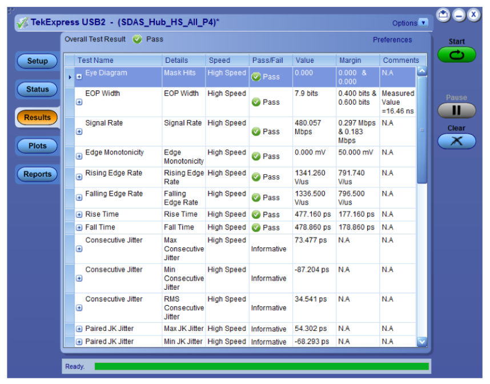Screen dimensions: 490x384
Task: Select the '178.860 ps' margin cell
Action: point(358,227)
